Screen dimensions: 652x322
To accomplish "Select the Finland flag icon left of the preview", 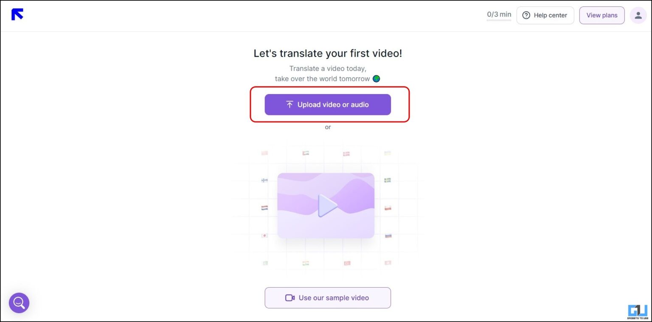I will click(264, 180).
